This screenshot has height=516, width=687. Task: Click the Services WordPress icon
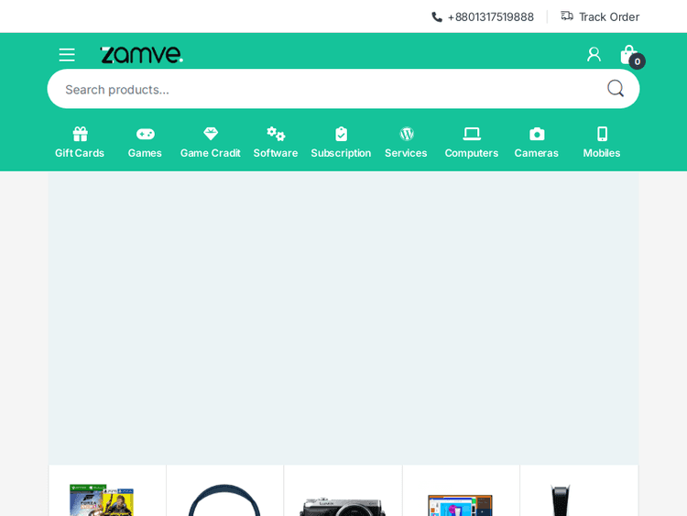coord(407,134)
